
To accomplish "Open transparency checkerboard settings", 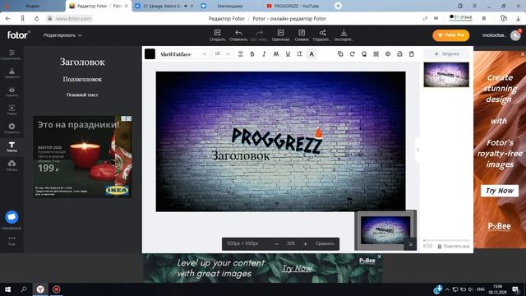I will tap(376, 54).
